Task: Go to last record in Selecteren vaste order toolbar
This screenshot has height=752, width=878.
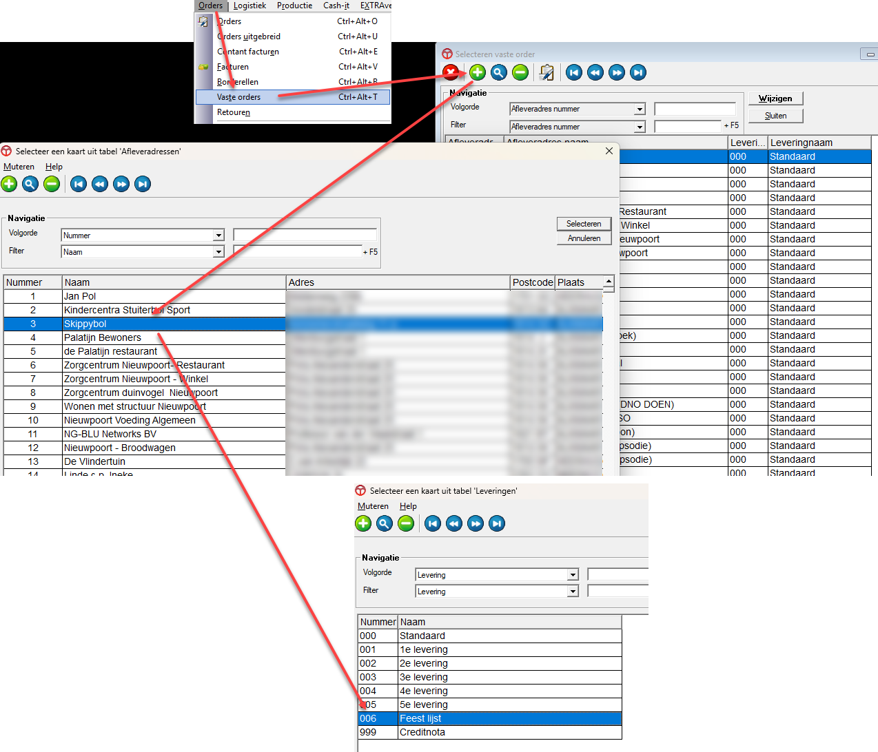Action: click(x=638, y=72)
